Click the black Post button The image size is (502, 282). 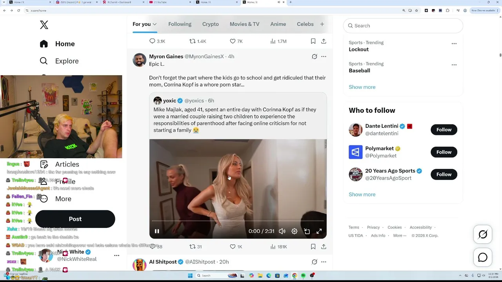(x=75, y=219)
